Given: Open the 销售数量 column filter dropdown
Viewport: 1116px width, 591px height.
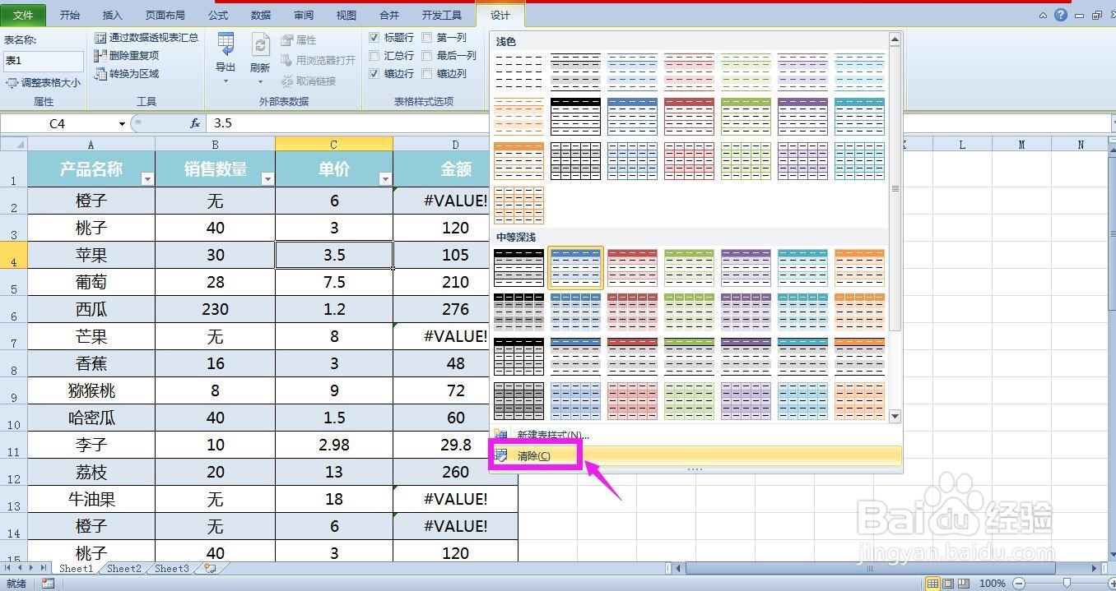Looking at the screenshot, I should [267, 178].
